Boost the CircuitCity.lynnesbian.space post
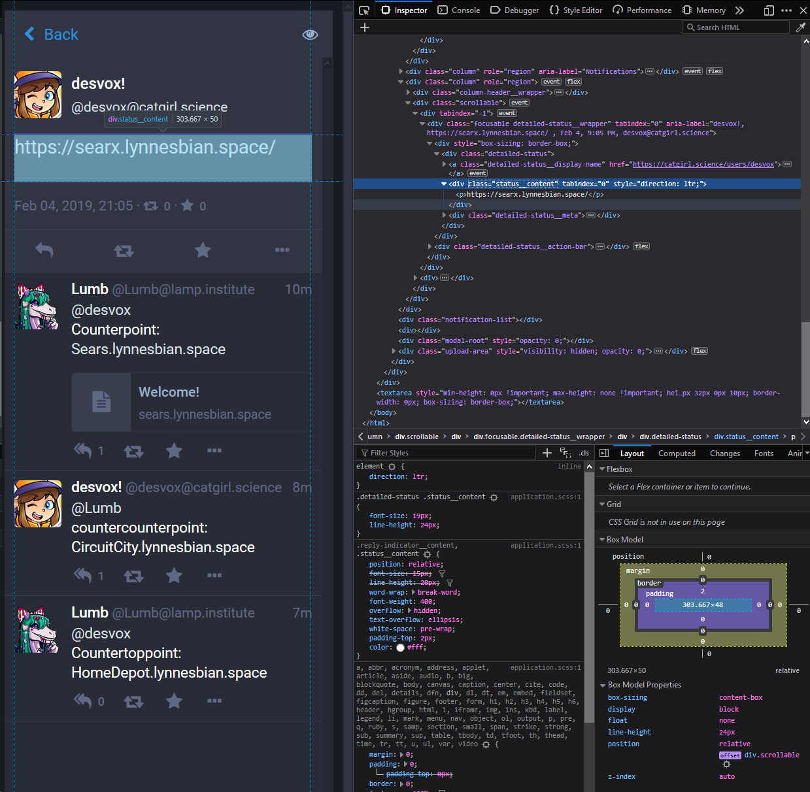 tap(133, 576)
